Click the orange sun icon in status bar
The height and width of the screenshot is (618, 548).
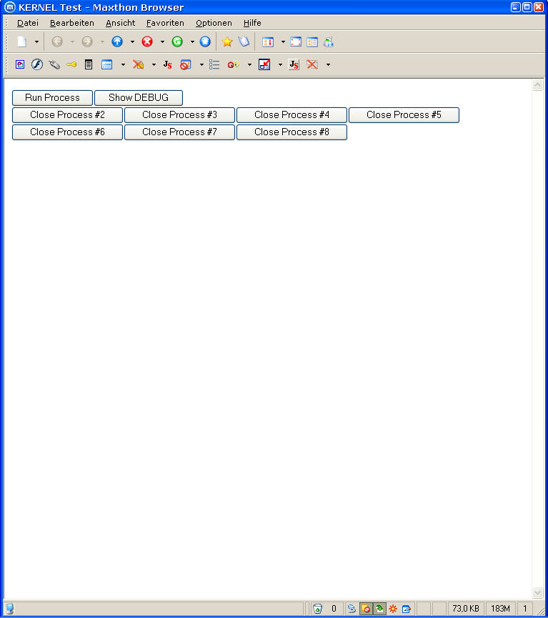(x=393, y=609)
